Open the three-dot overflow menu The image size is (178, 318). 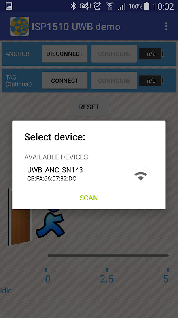pyautogui.click(x=166, y=26)
